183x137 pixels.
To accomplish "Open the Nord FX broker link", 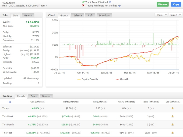I will point(20,6).
